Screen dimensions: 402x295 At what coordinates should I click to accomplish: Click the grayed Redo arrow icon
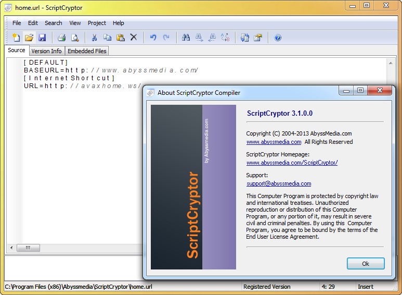coord(166,38)
